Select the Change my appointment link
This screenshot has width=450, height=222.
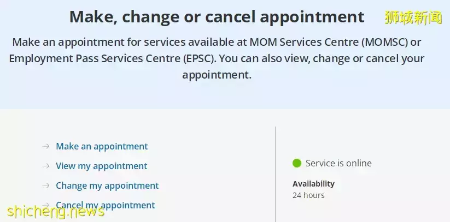[107, 185]
